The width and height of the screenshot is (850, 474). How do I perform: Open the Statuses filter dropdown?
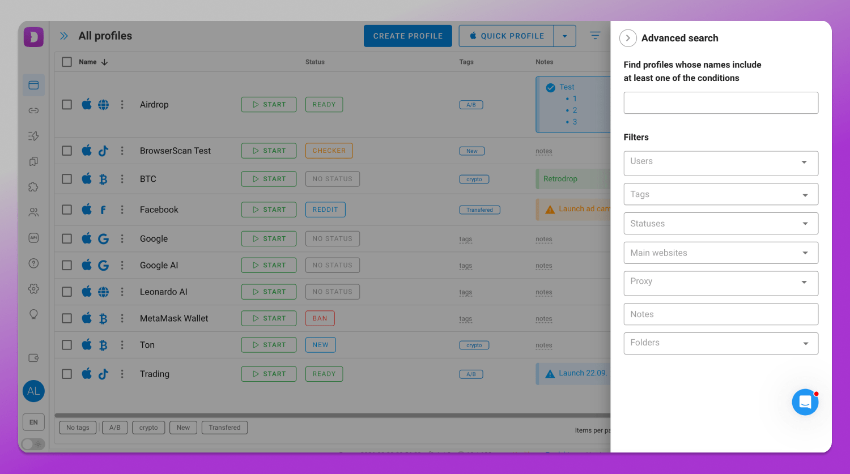721,223
